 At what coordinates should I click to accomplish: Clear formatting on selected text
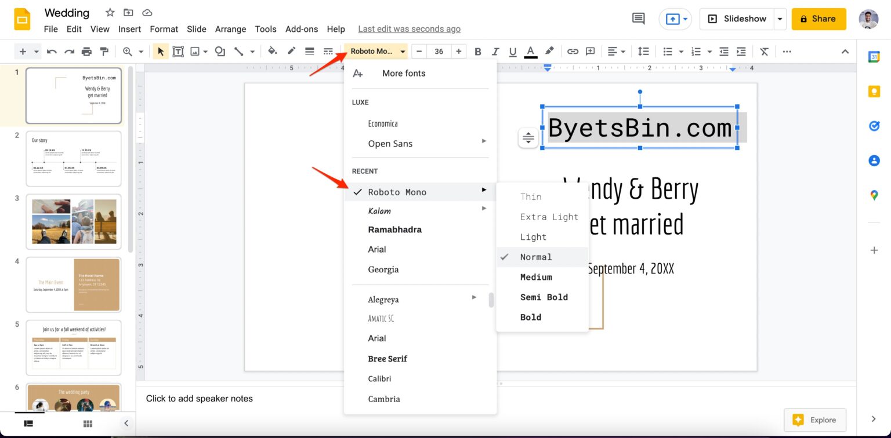click(764, 51)
